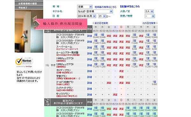Open 詳細 for 12時チェックアウト plan
191x117 pixels.
pyautogui.click(x=89, y=65)
